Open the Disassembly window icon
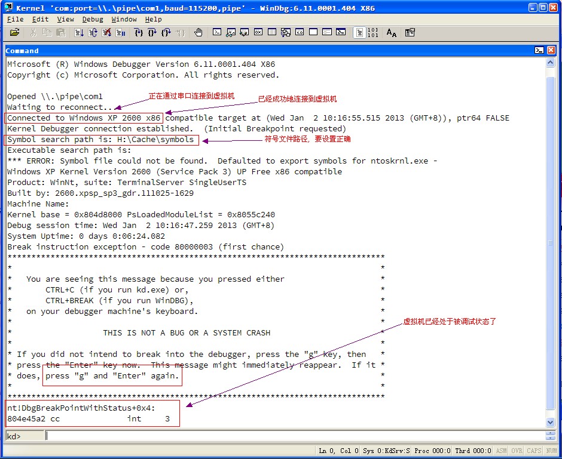Viewport: 562px width, 459px height. [x=300, y=32]
